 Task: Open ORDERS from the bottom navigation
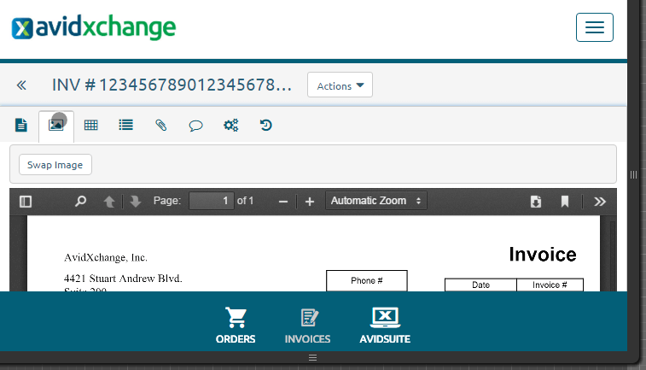[236, 326]
